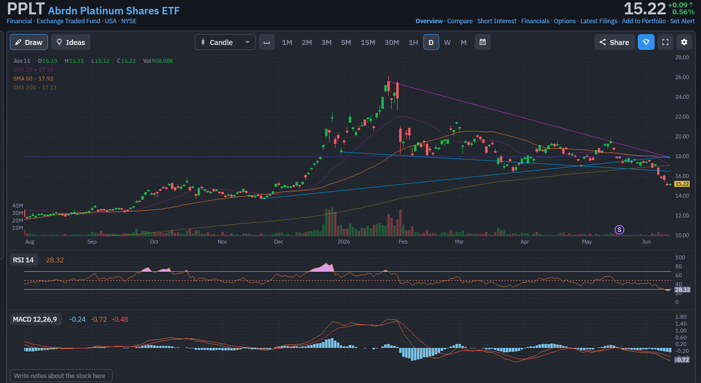Viewport: 701px width, 383px height.
Task: Click the blue diamond premium icon
Action: point(646,42)
